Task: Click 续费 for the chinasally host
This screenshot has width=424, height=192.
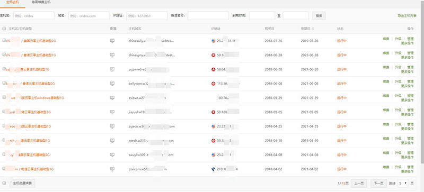Action: coord(386,39)
